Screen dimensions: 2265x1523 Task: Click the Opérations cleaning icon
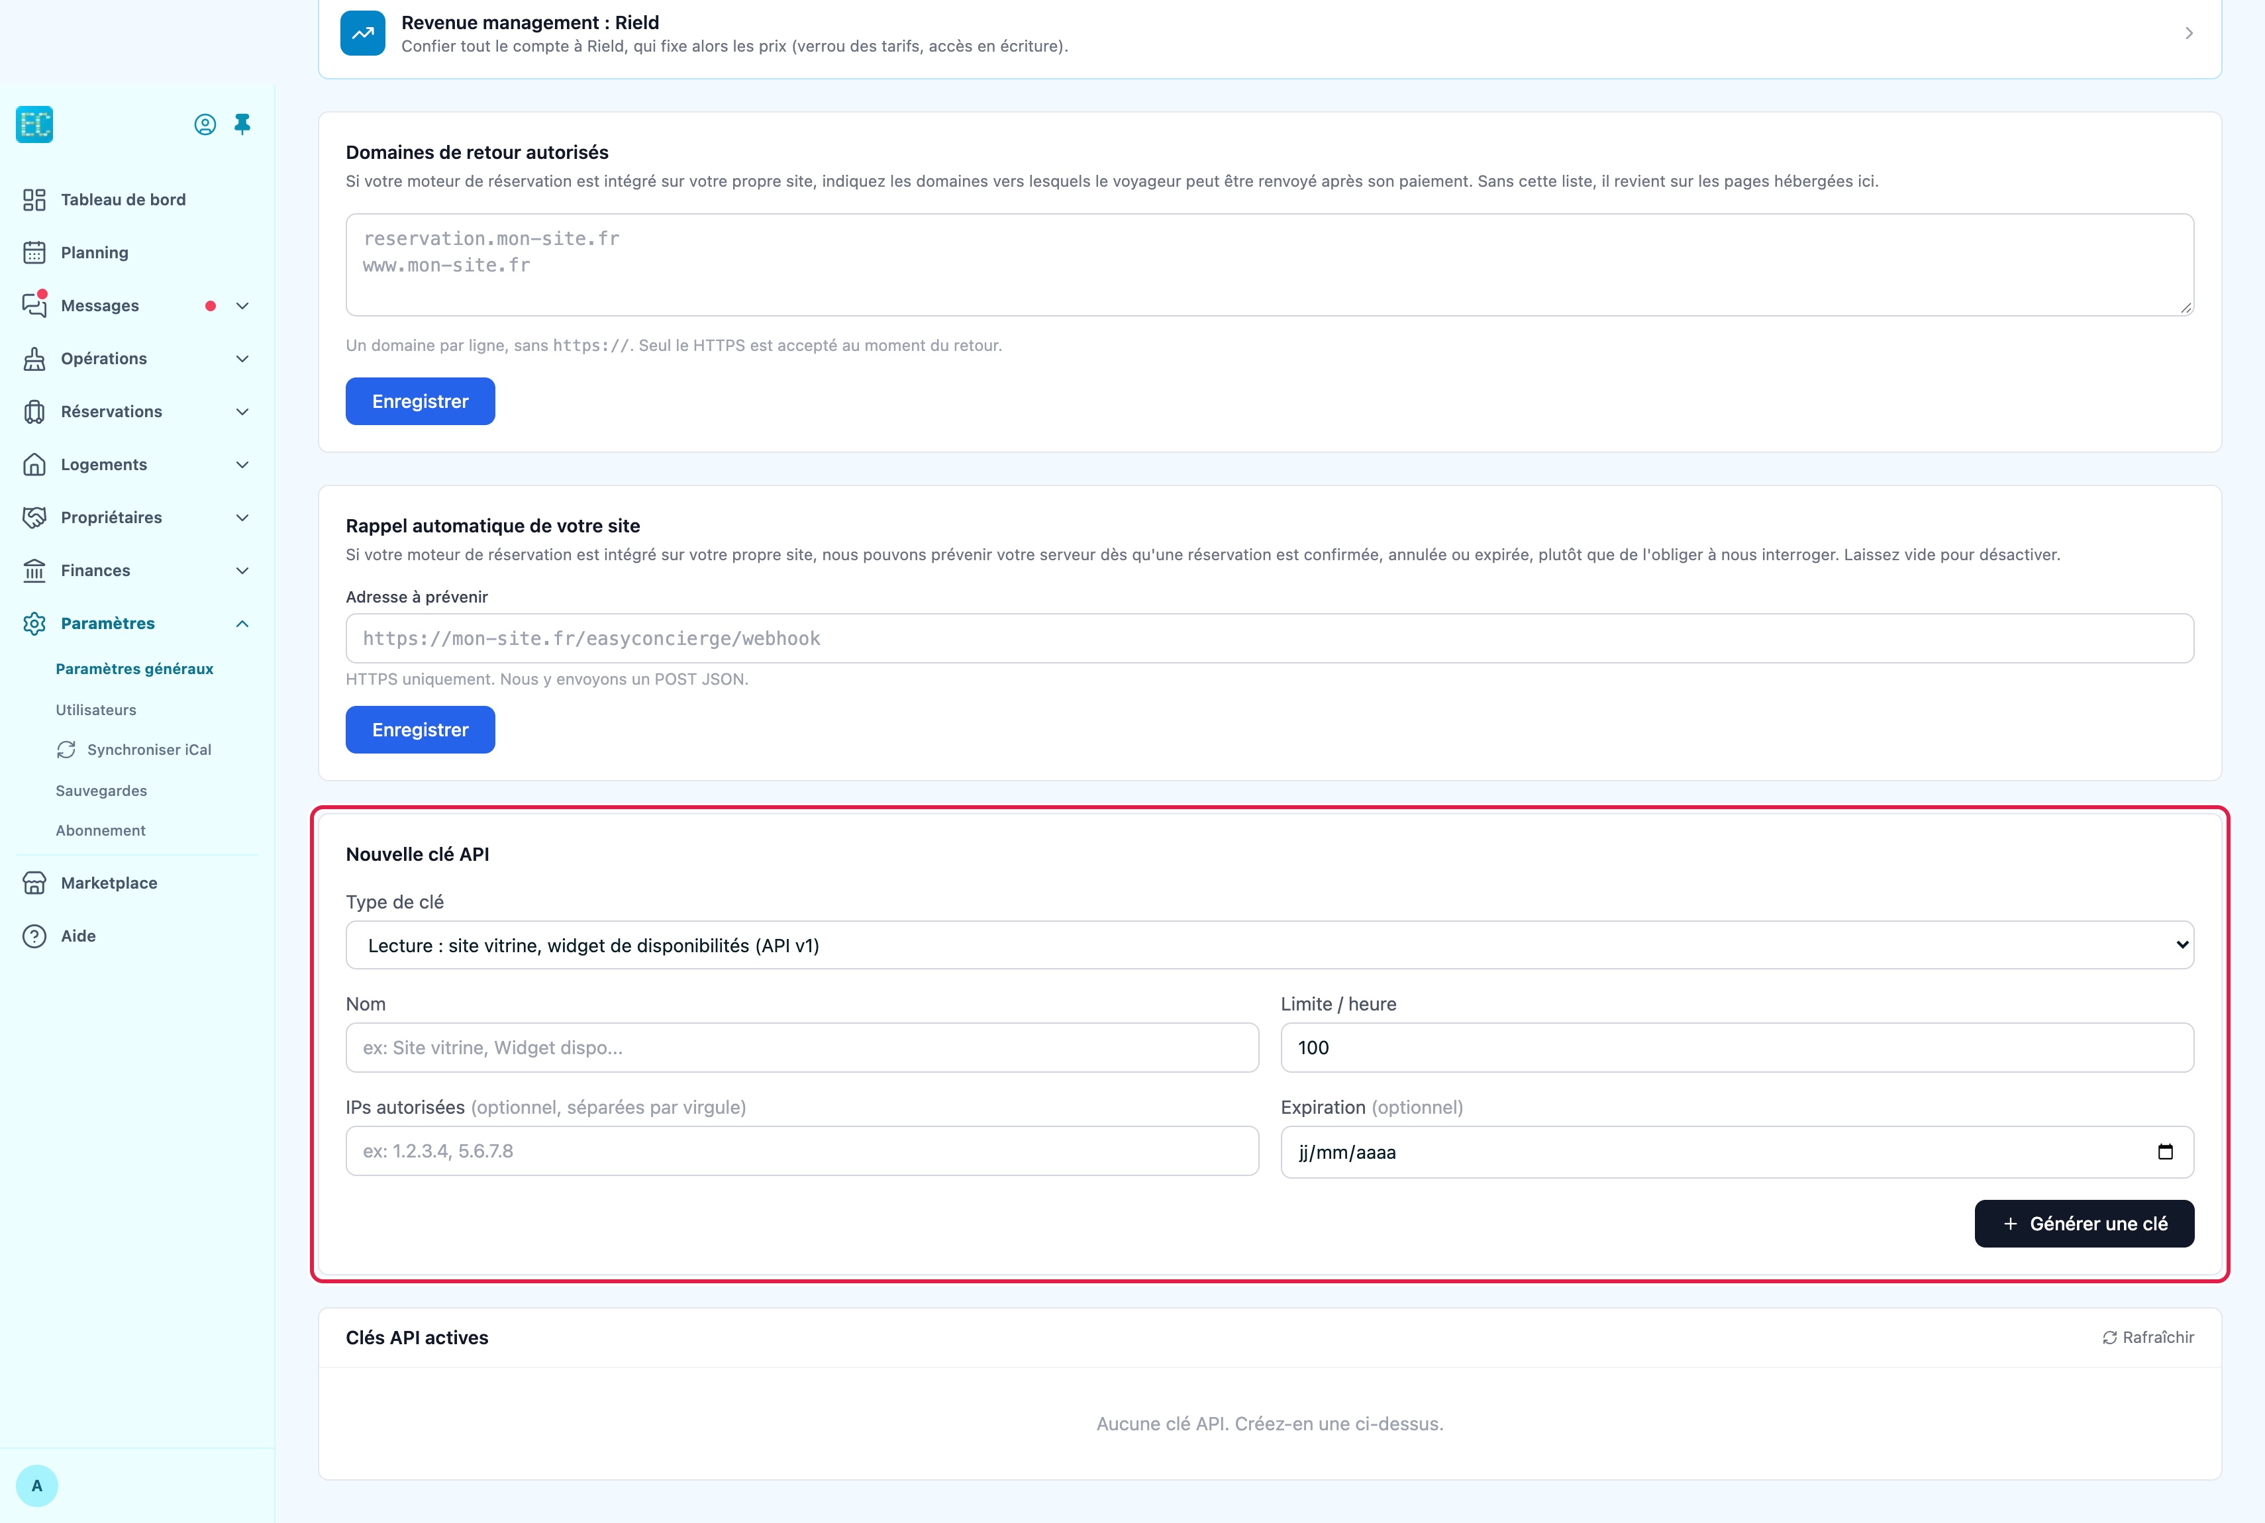34,358
